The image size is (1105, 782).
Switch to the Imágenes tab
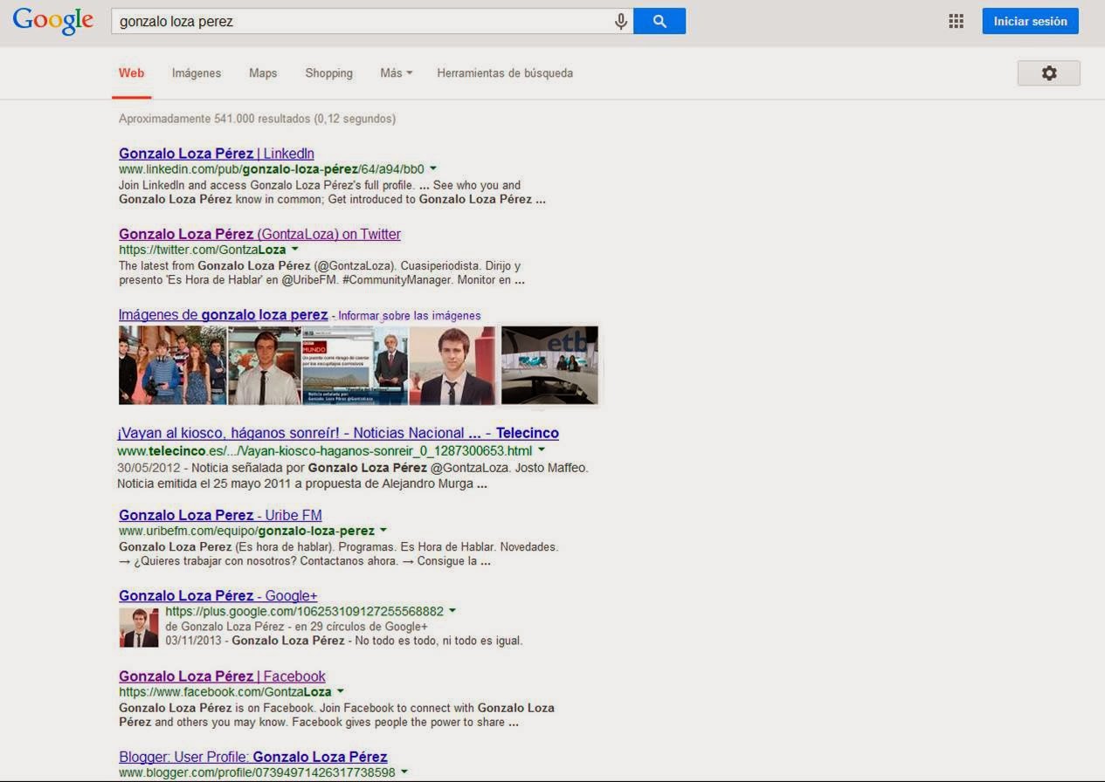click(197, 73)
